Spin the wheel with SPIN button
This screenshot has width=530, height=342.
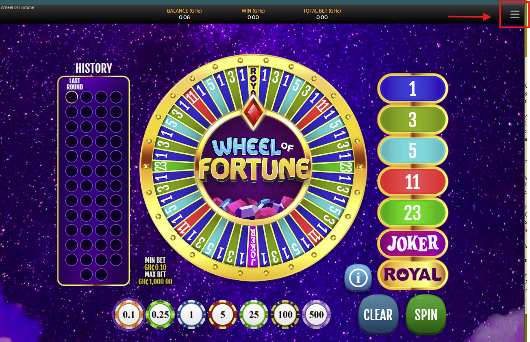click(426, 315)
